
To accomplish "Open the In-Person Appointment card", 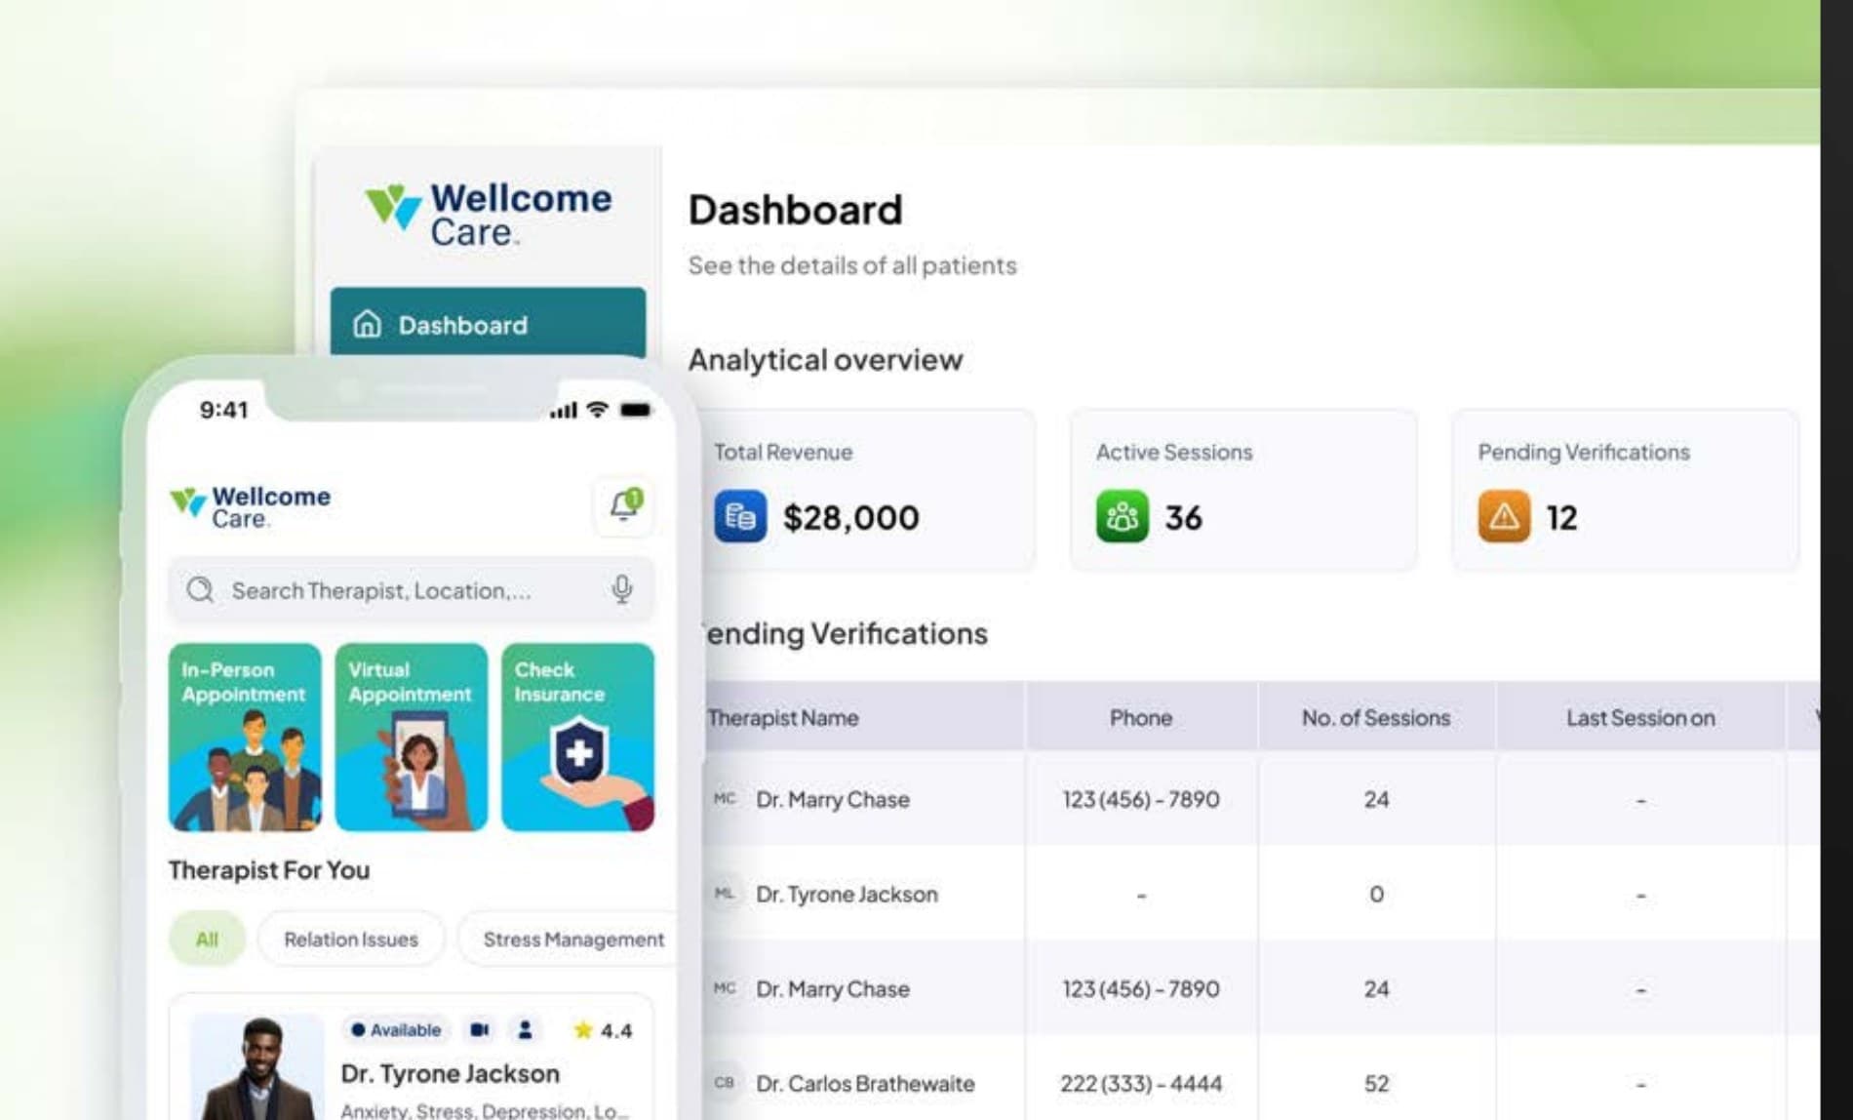I will pyautogui.click(x=245, y=738).
